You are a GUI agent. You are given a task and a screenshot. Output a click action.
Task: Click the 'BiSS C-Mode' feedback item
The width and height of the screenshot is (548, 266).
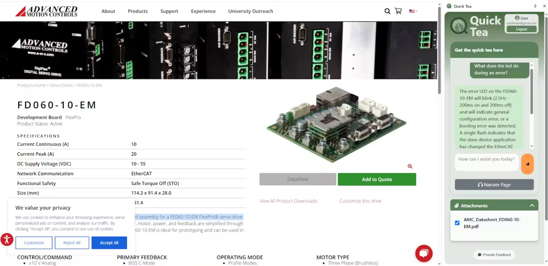pos(142,263)
